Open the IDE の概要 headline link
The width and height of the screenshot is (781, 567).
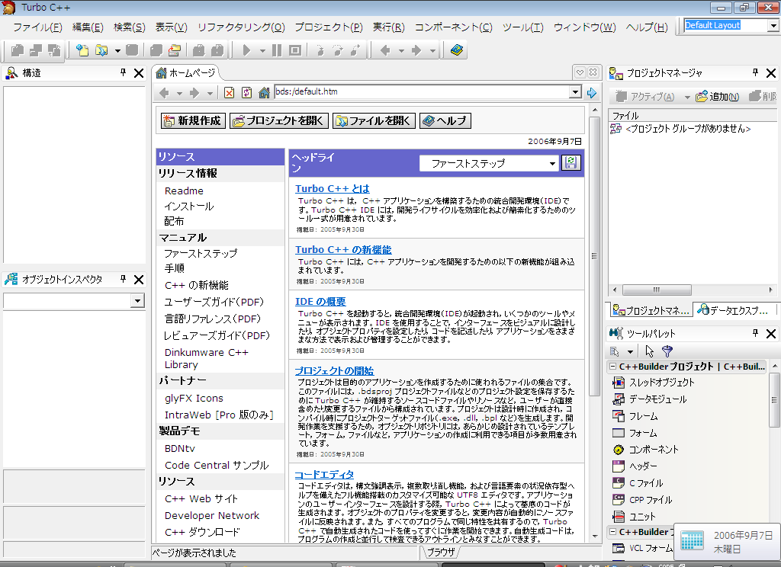tap(320, 302)
